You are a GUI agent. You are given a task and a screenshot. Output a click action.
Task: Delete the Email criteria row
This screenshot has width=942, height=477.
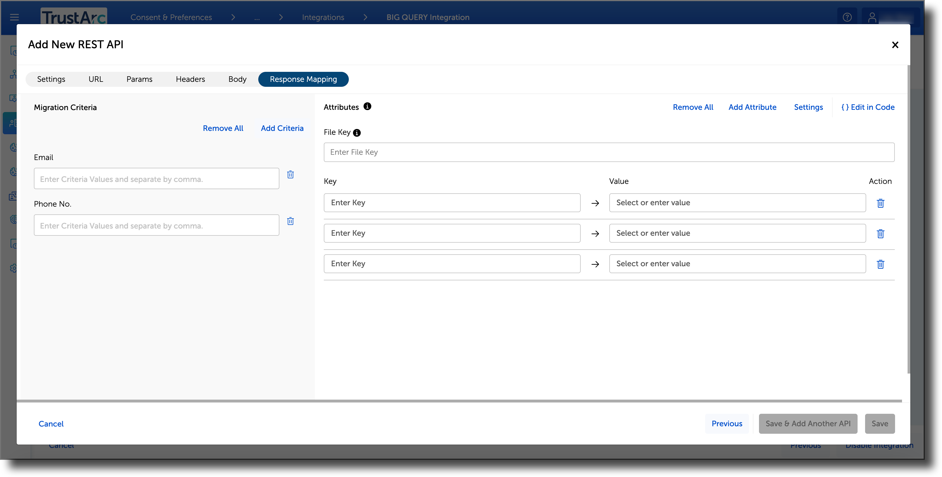pyautogui.click(x=290, y=175)
